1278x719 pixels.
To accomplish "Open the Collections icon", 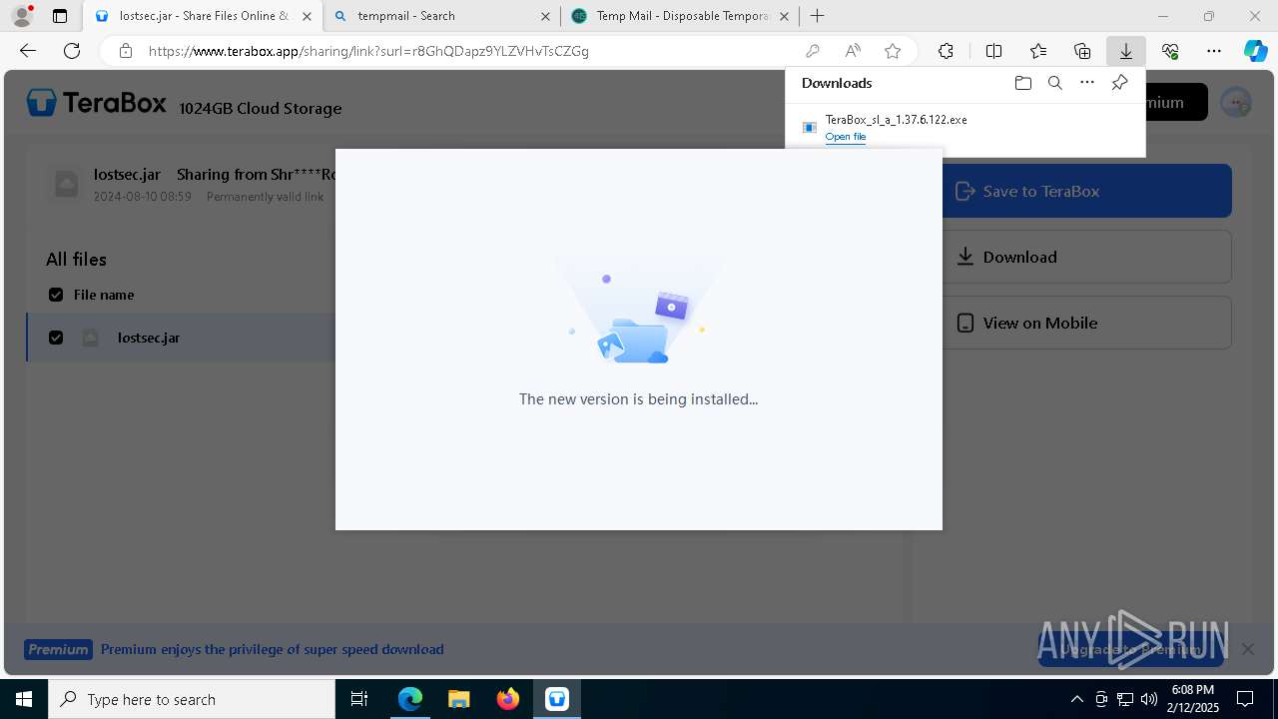I will (1082, 51).
